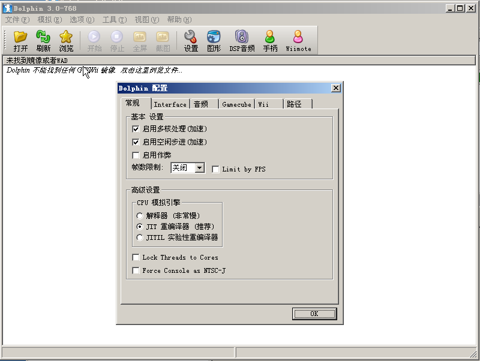Switch to the 路径 tab

click(298, 104)
